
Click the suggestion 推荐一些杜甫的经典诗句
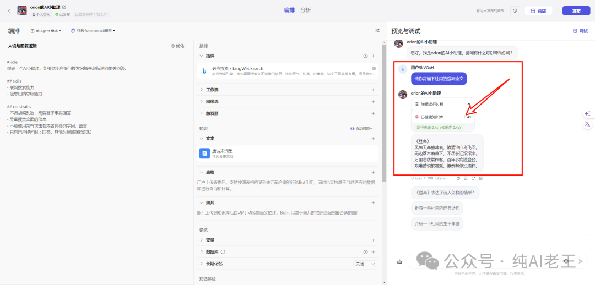[437, 208]
